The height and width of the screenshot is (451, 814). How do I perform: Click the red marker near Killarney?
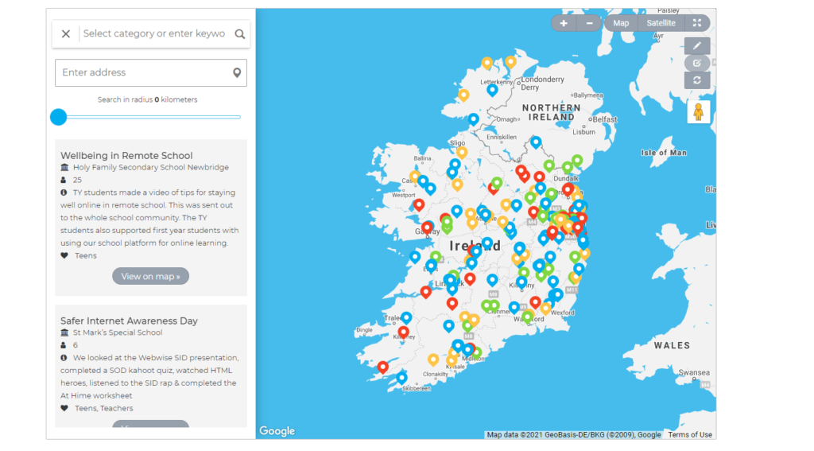pos(403,332)
